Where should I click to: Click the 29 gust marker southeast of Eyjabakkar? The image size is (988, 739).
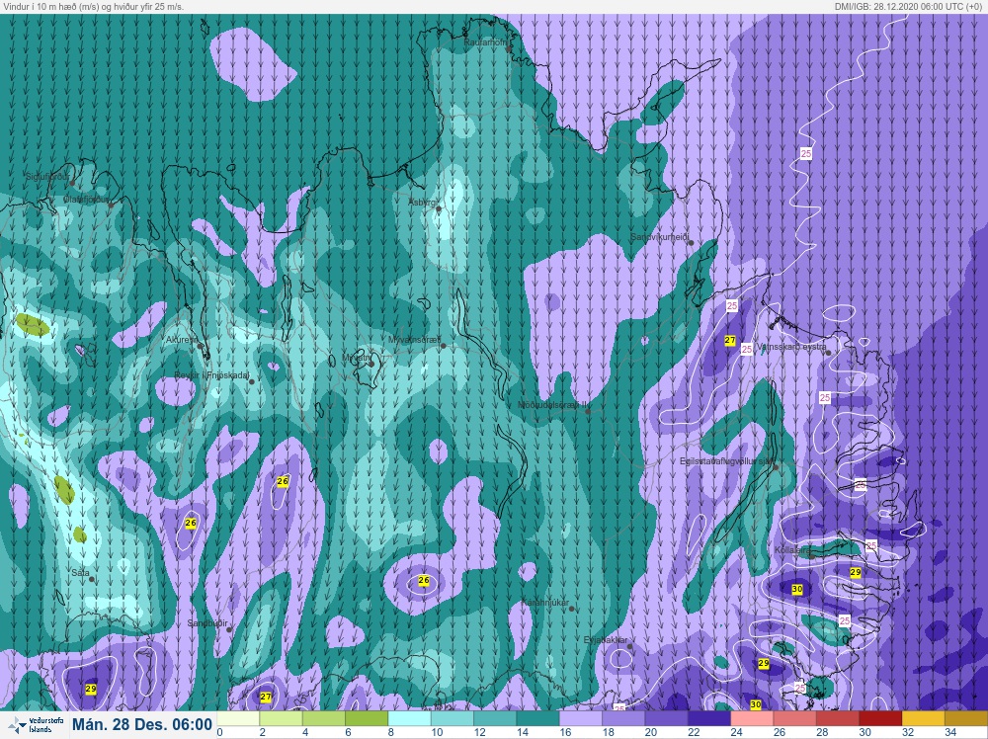click(764, 663)
